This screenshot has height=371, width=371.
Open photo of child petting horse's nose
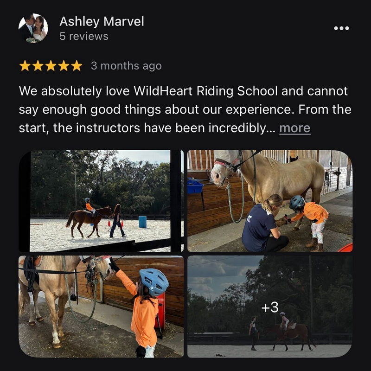[x=101, y=307]
